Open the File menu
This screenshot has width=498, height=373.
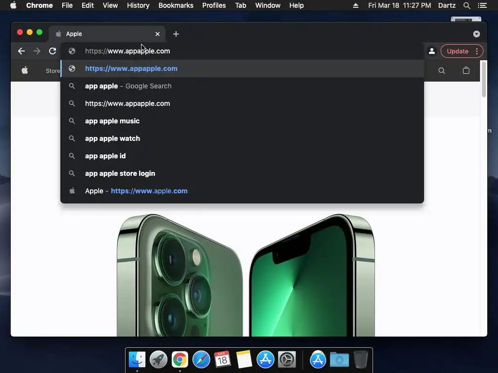67,5
